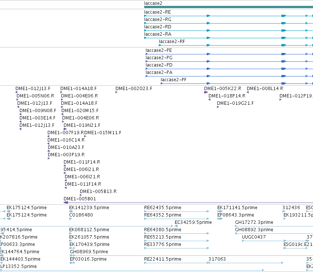
Task: Select protein laccase2-PG label
Action: tap(159, 58)
